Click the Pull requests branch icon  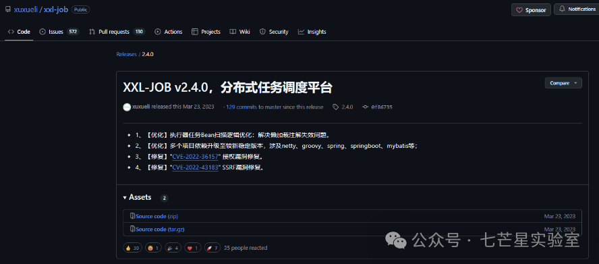pyautogui.click(x=92, y=32)
